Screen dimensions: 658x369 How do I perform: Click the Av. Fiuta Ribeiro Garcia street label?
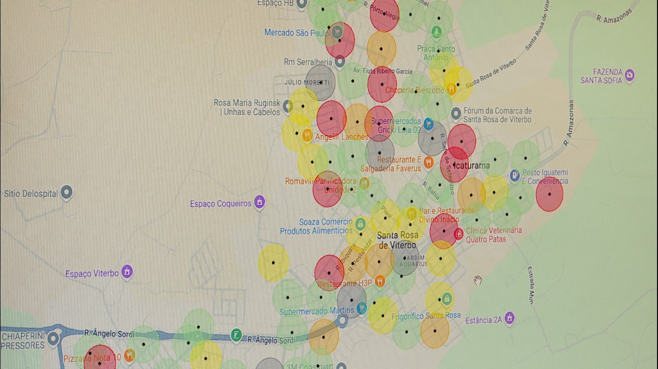(x=382, y=71)
